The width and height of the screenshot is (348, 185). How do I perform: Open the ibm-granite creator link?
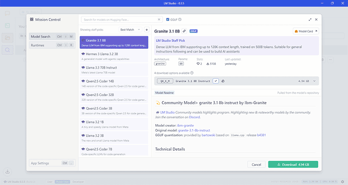pyautogui.click(x=186, y=125)
